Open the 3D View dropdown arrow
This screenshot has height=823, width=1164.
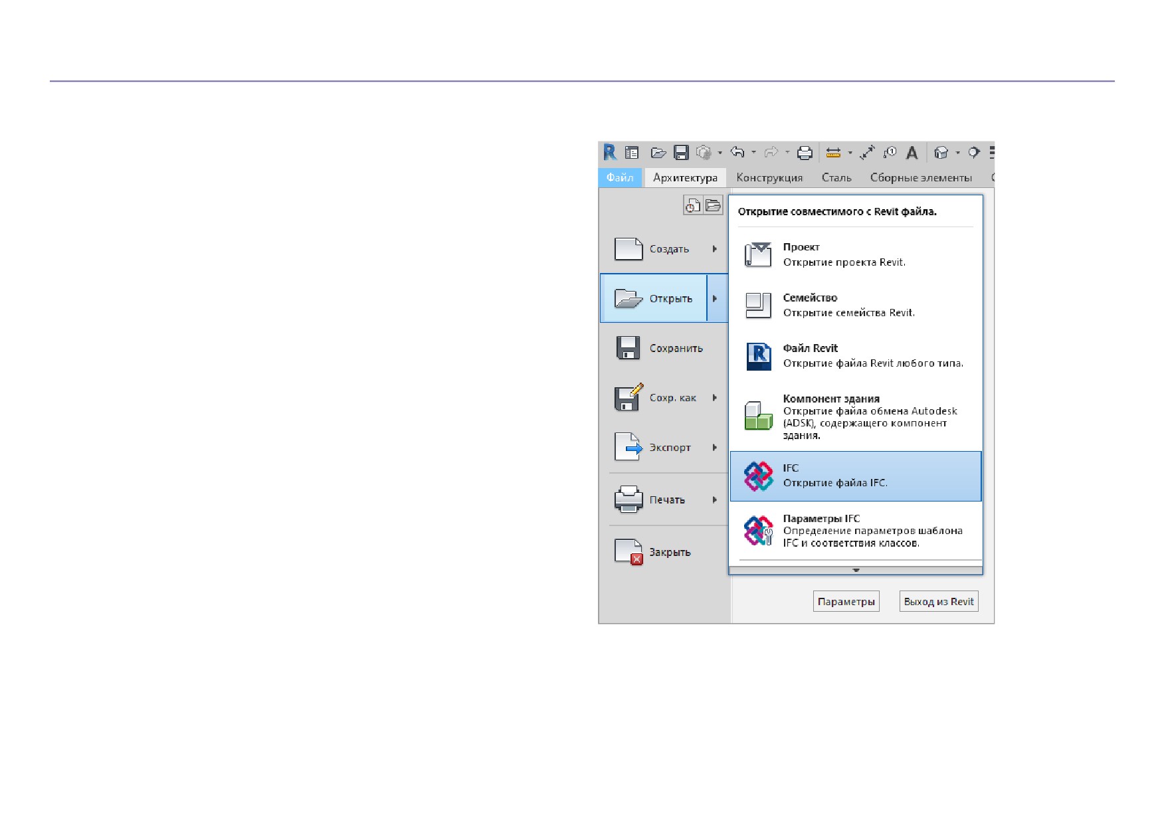[x=957, y=153]
